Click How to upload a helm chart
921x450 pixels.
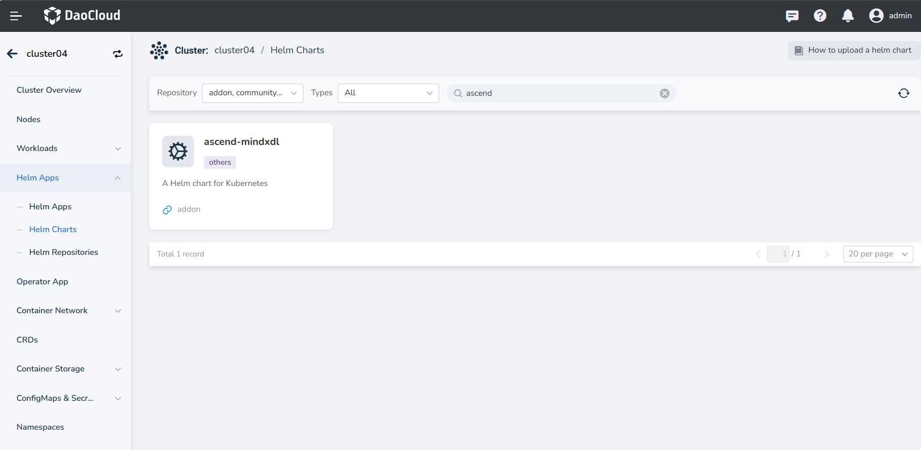pyautogui.click(x=854, y=50)
